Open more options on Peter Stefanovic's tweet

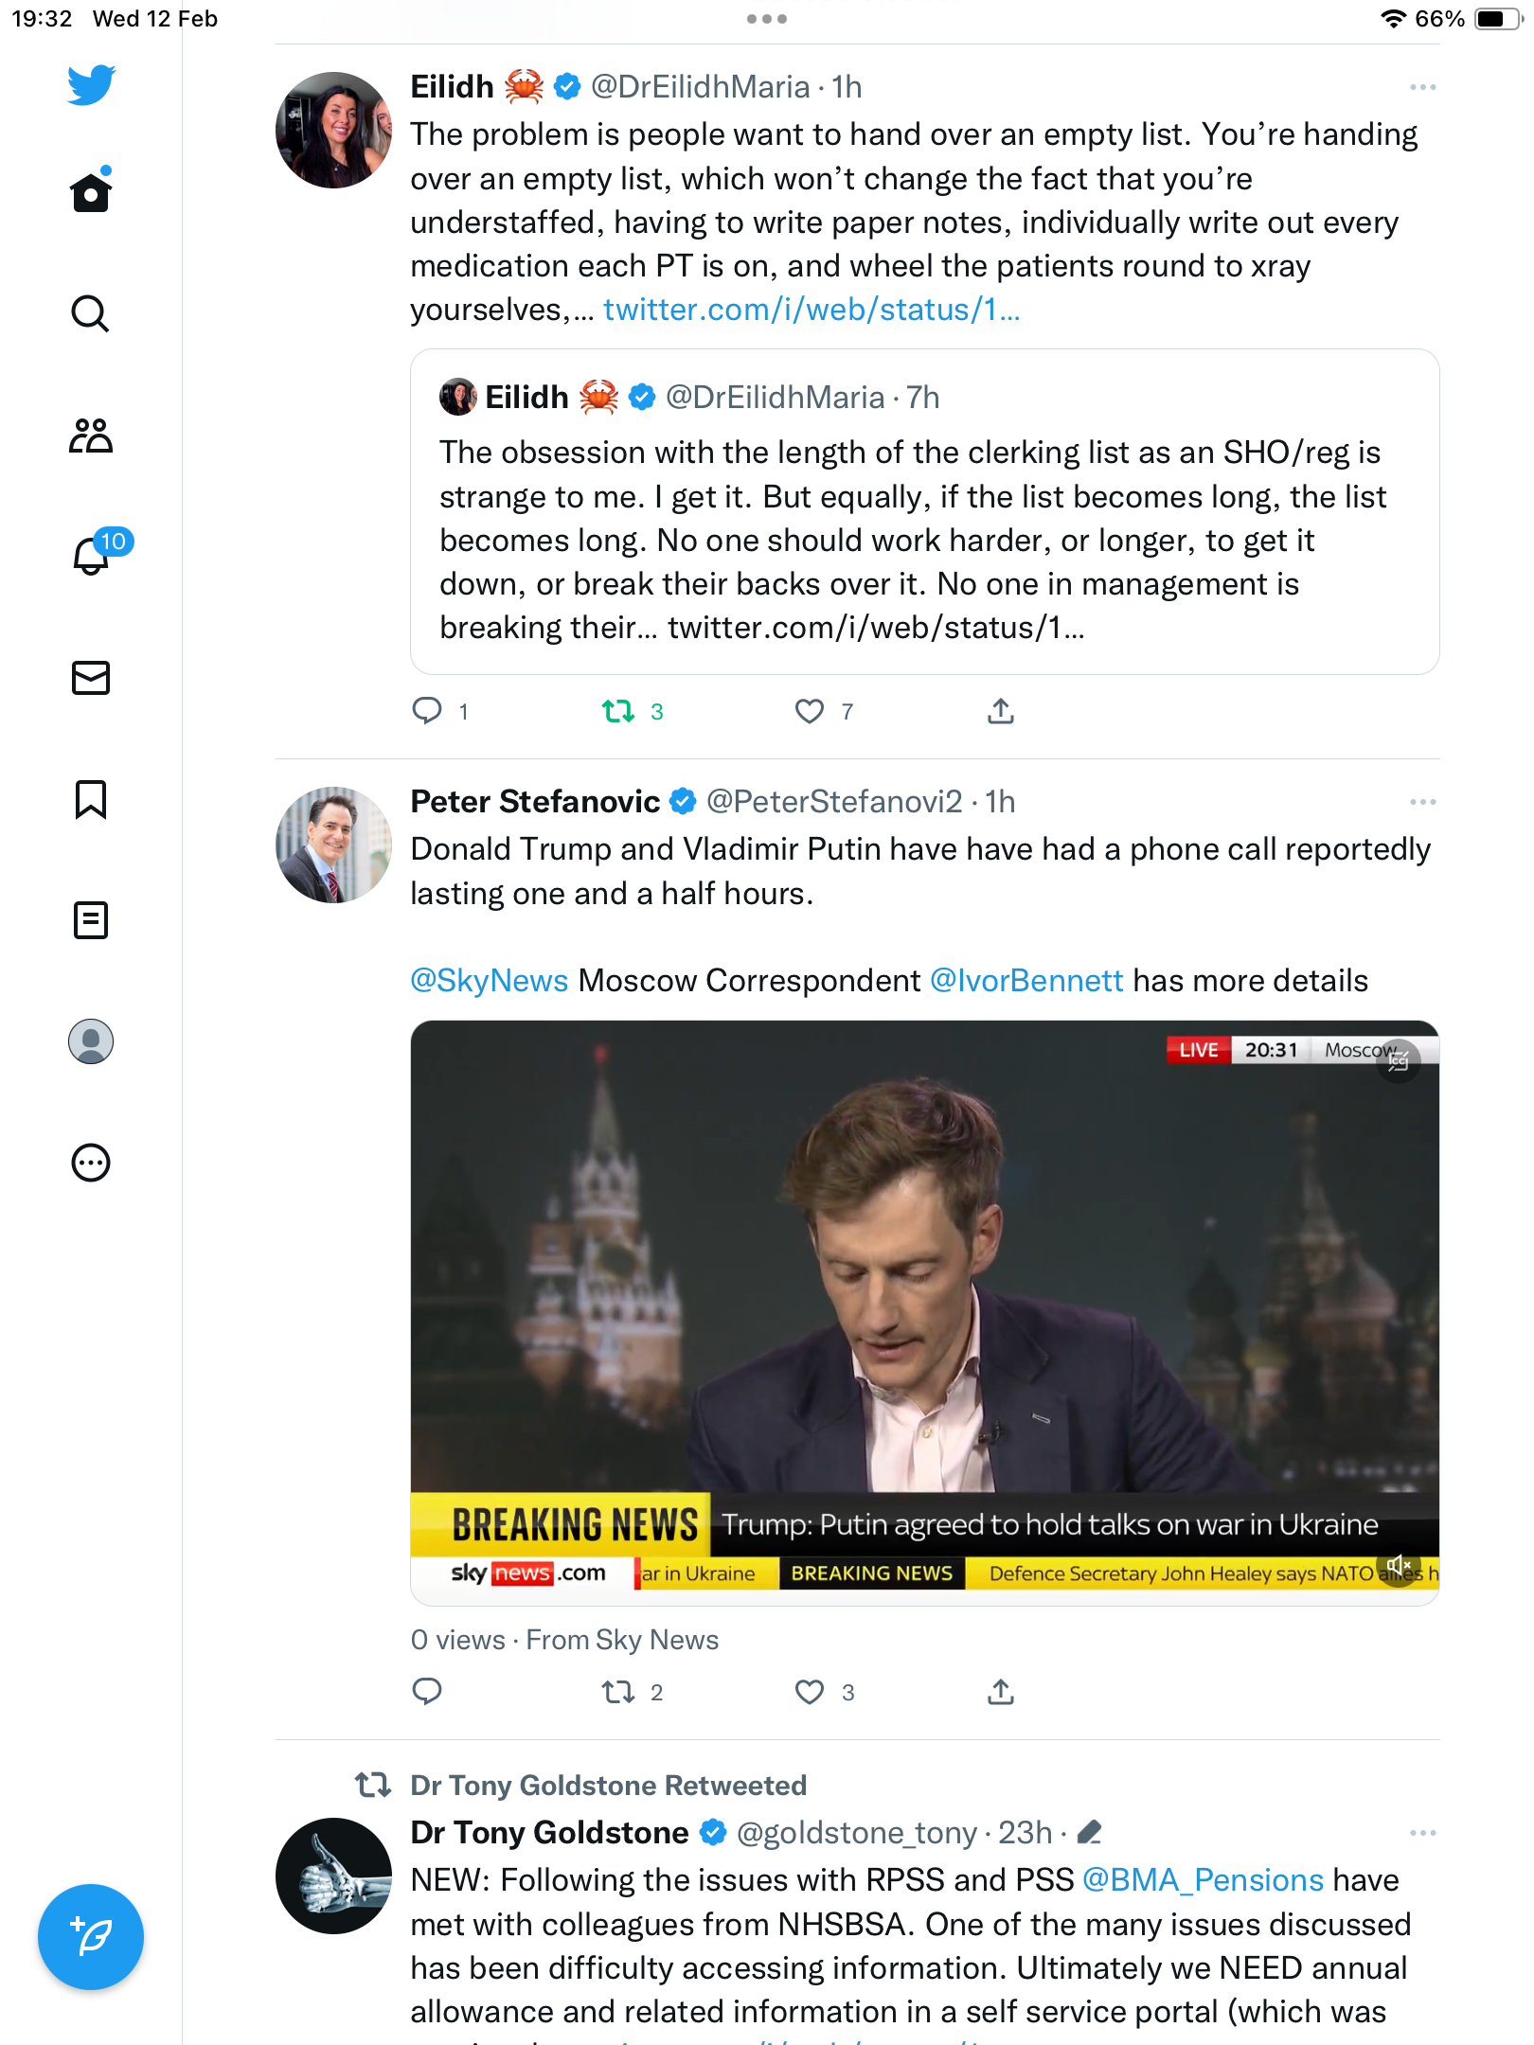[1422, 802]
